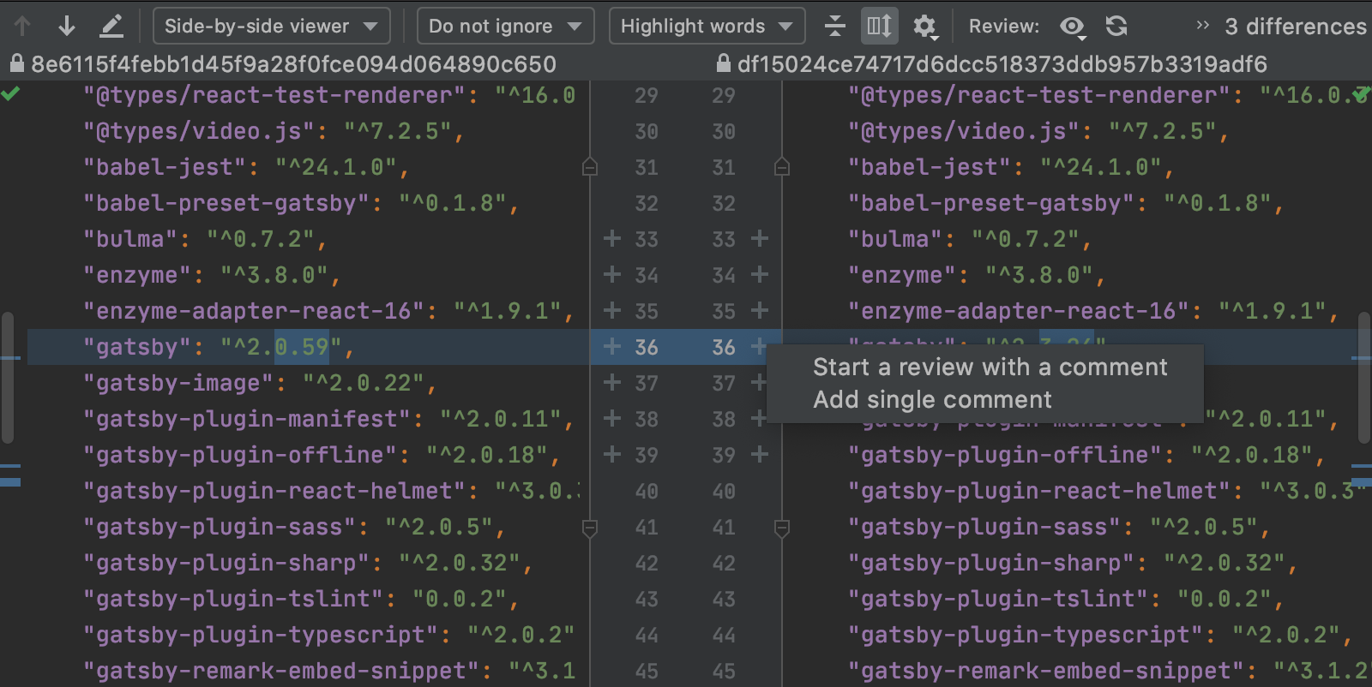Click the right revision lock icon
Viewport: 1372px width, 687px height.
coord(723,63)
